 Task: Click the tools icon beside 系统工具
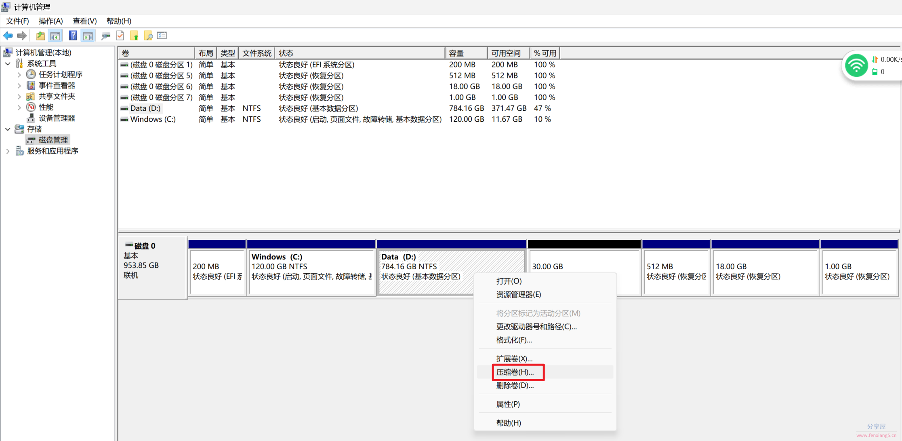19,63
